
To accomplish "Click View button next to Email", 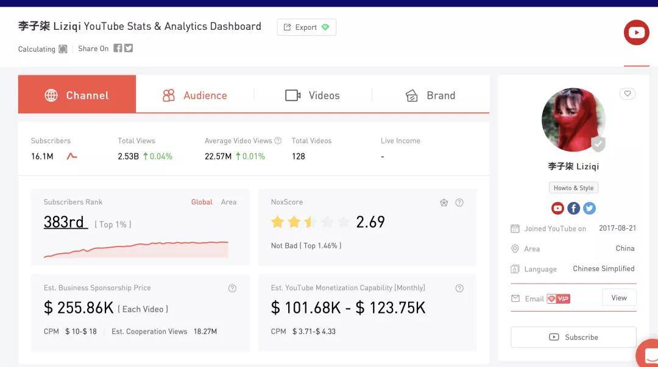I will (x=619, y=298).
